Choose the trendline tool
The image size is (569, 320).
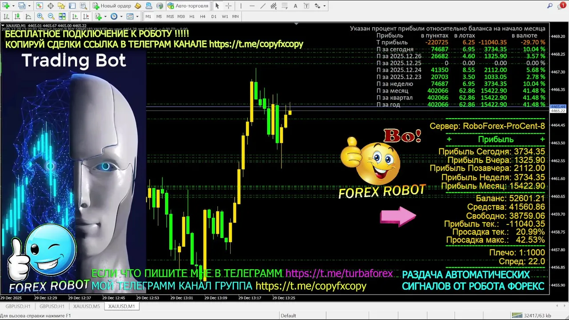[263, 6]
